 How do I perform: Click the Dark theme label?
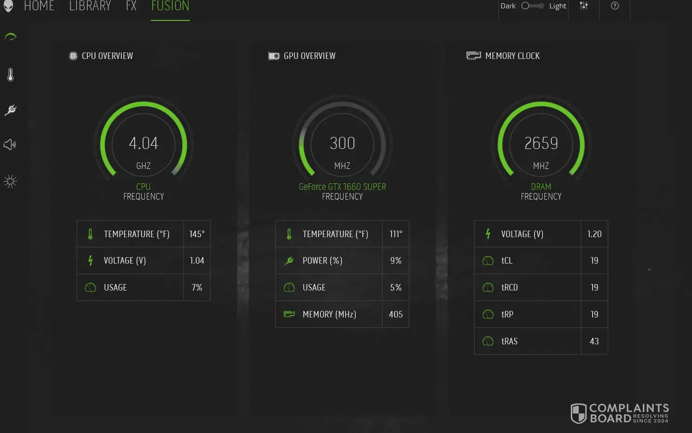[508, 6]
